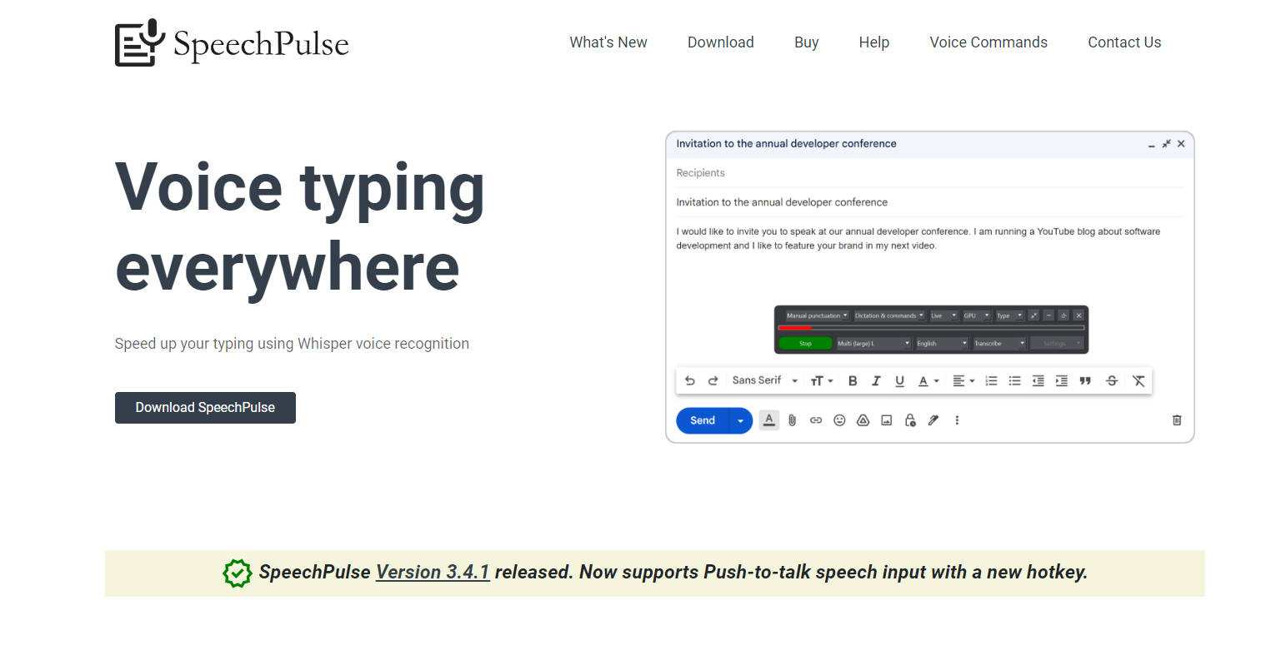Screen dimensions: 1271x655
Task: Click the Google Drive insert icon
Action: (x=863, y=420)
